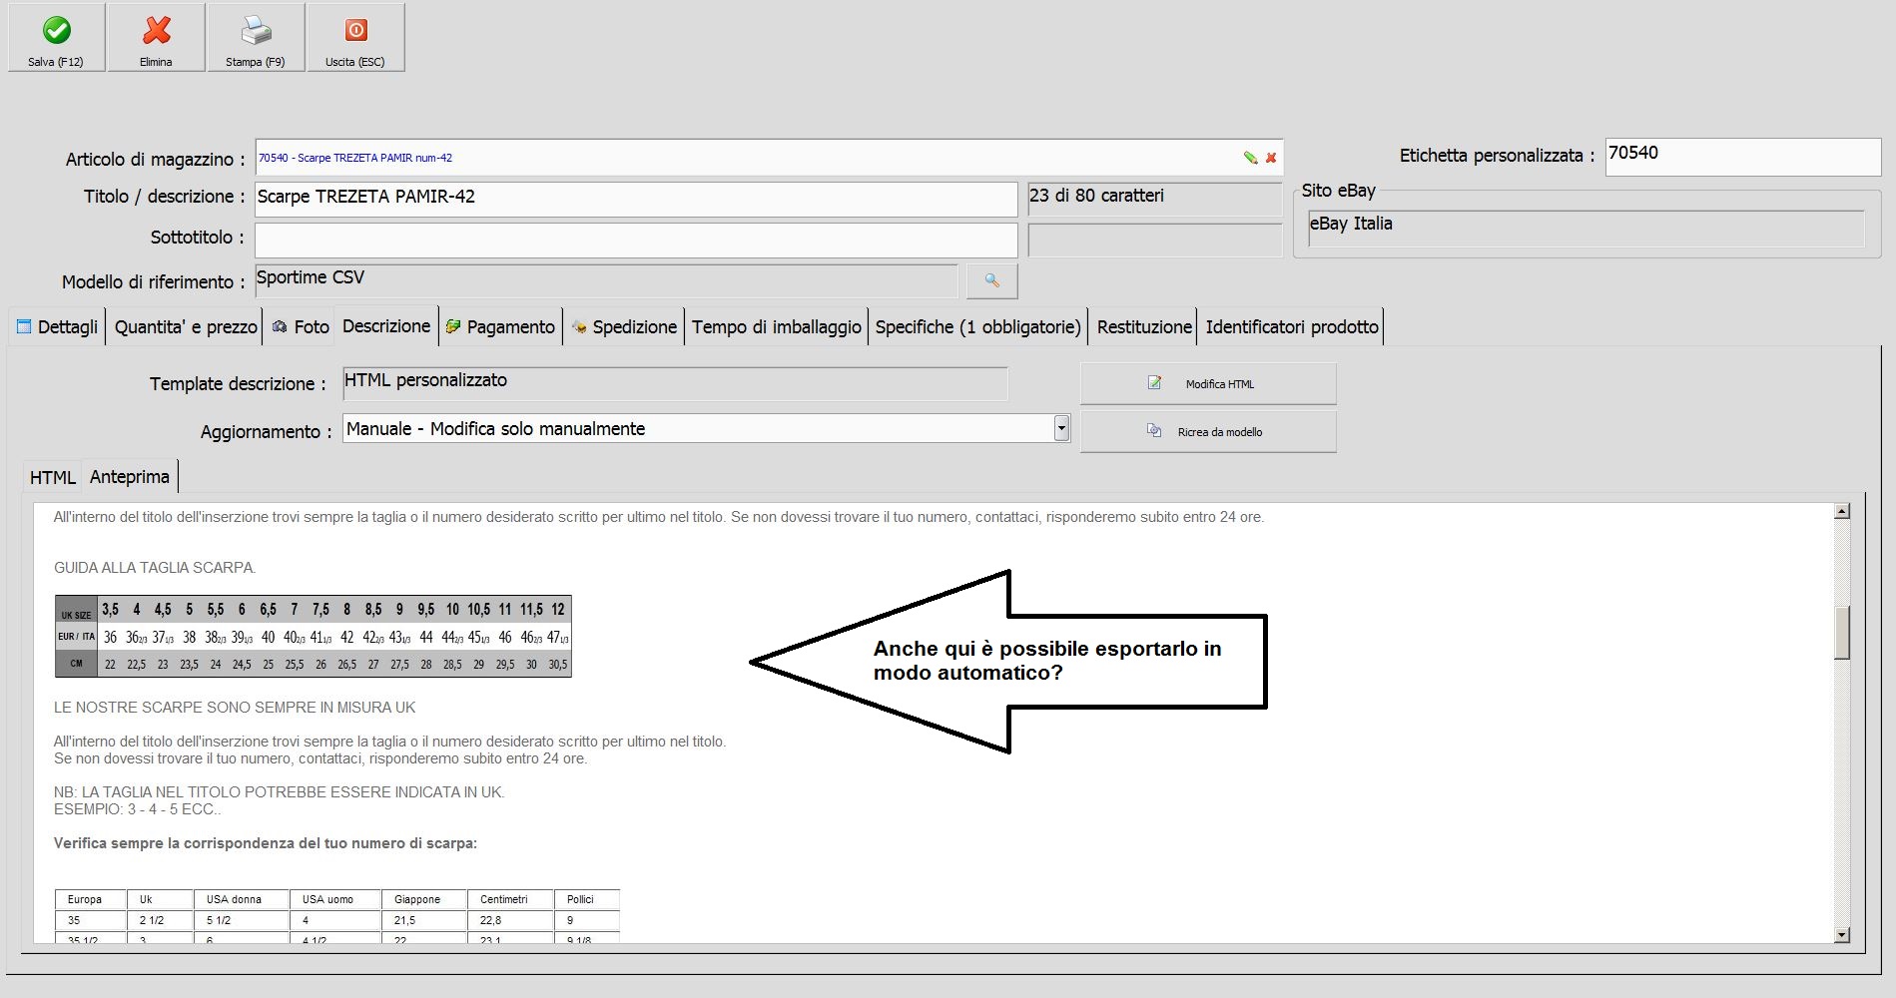Click the '23 di 80 caratteri' counter

[1155, 198]
